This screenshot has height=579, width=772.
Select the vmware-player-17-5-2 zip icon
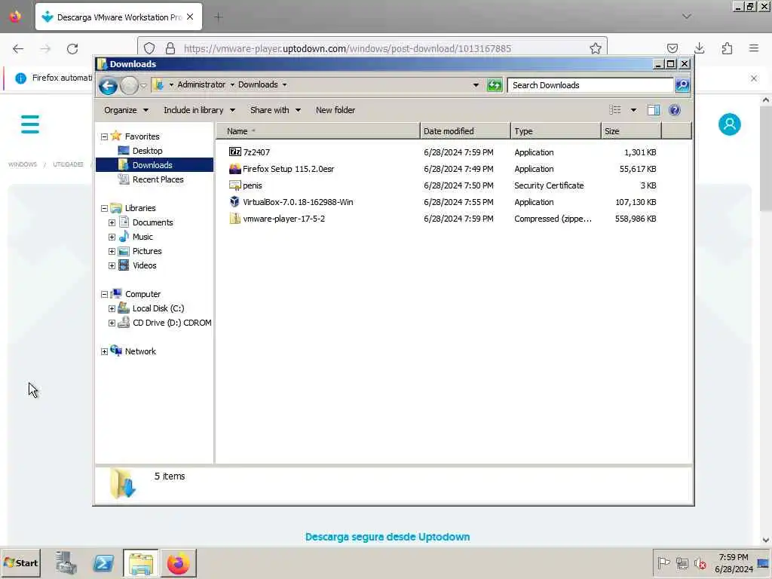235,219
